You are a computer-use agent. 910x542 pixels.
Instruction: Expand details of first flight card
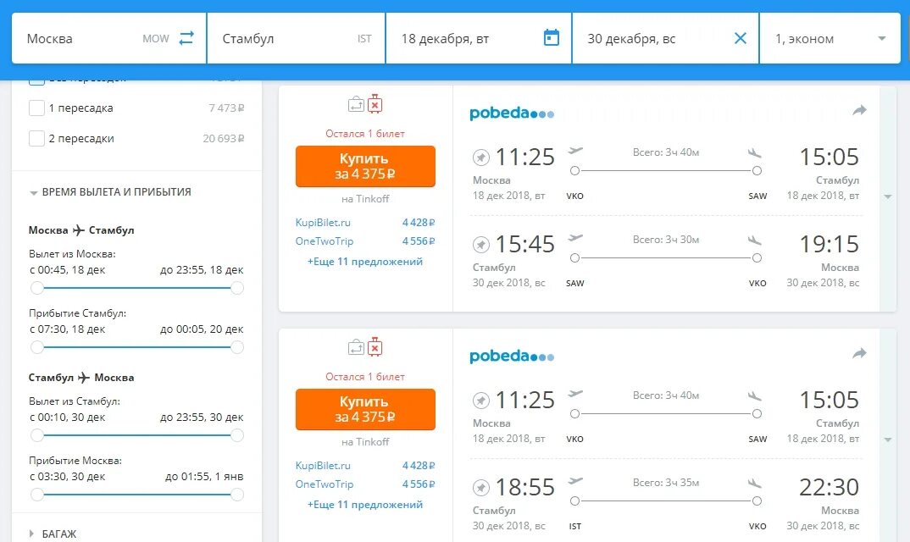pos(888,196)
